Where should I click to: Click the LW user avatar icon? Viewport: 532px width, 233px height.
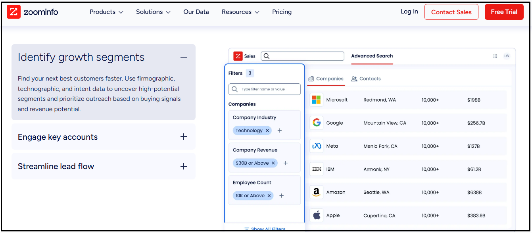pyautogui.click(x=507, y=56)
